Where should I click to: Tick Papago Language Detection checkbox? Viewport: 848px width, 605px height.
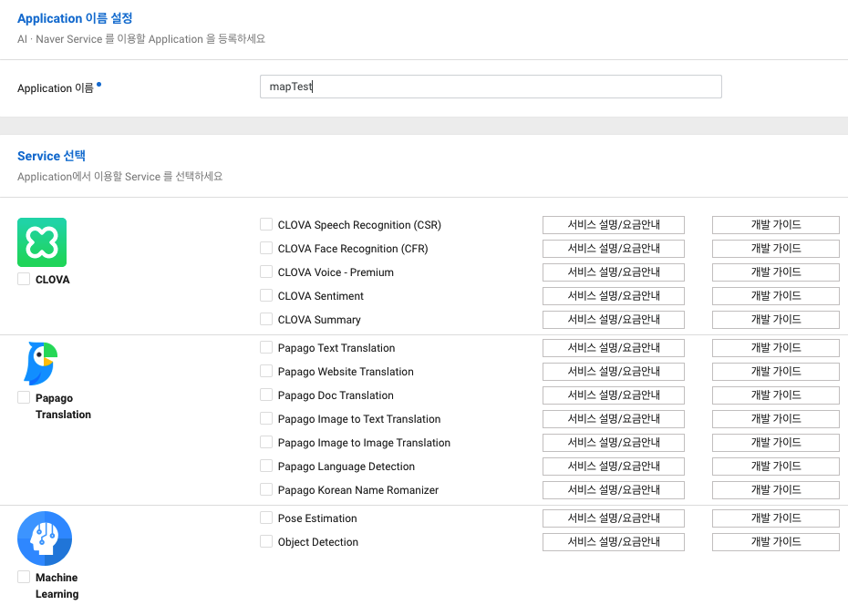click(x=266, y=466)
